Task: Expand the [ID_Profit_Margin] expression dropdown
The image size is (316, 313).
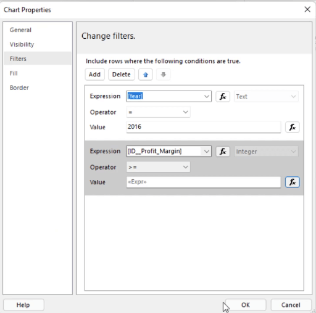Action: [207, 152]
